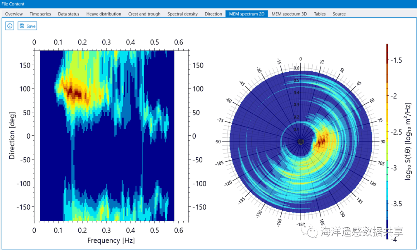Open the Heave distribution tab

(x=103, y=14)
